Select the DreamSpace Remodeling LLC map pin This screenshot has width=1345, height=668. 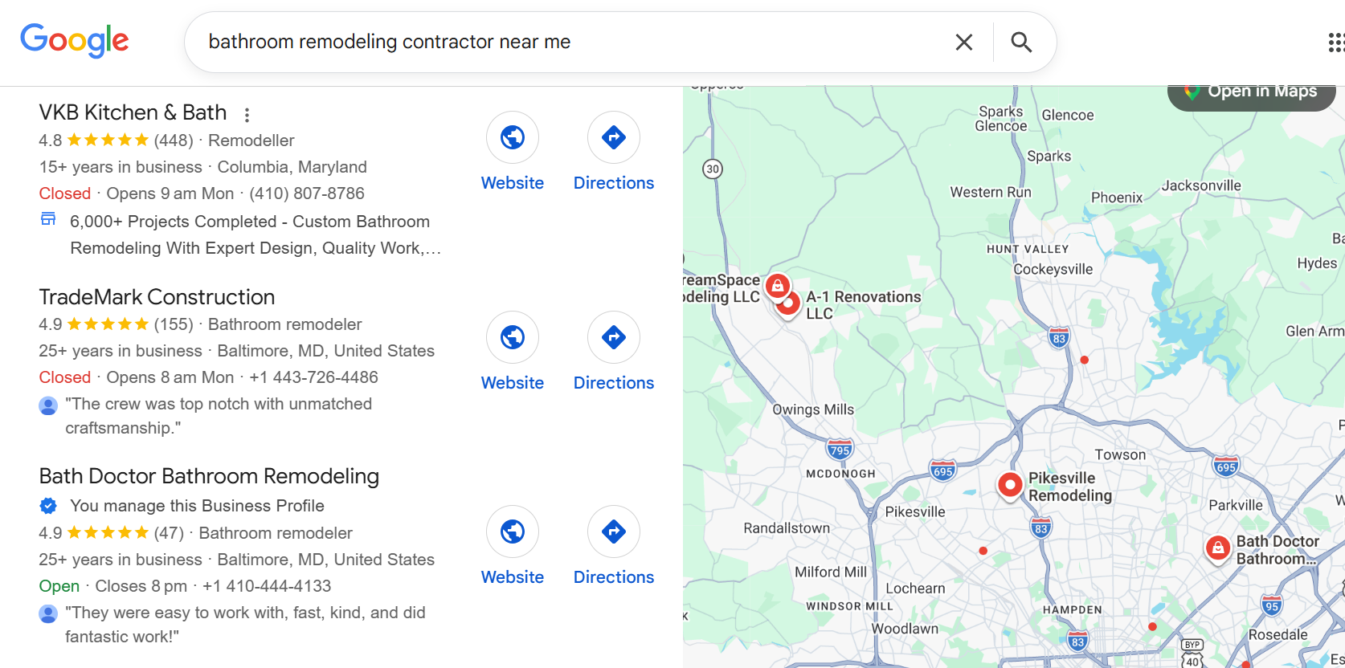tap(777, 287)
